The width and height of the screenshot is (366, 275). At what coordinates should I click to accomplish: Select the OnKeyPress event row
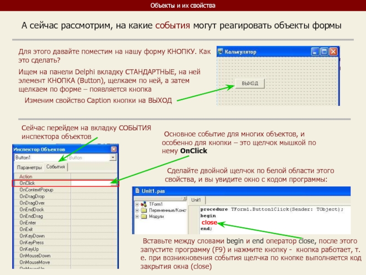(32, 242)
